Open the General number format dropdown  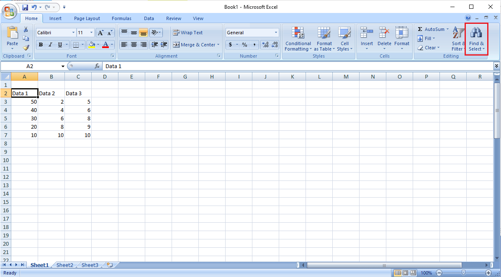pos(276,33)
